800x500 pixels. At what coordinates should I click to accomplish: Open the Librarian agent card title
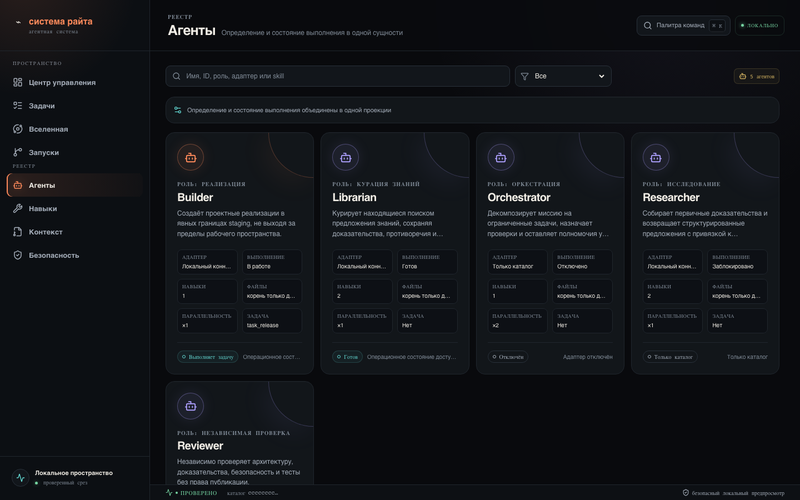point(354,197)
